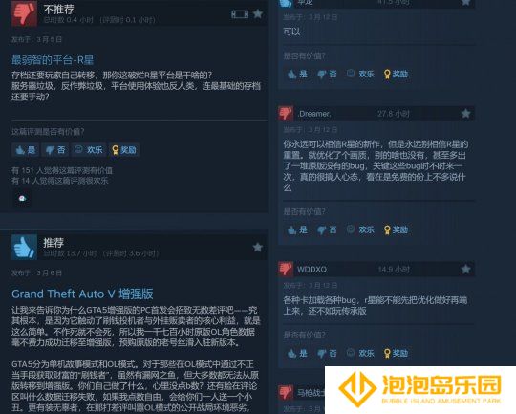Give 奖励 to .Dreamer.'s review
Screen dimensions: 516x414
click(x=396, y=229)
